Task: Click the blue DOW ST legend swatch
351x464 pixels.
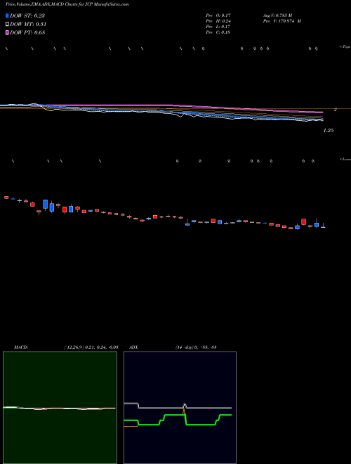Action: click(x=7, y=16)
